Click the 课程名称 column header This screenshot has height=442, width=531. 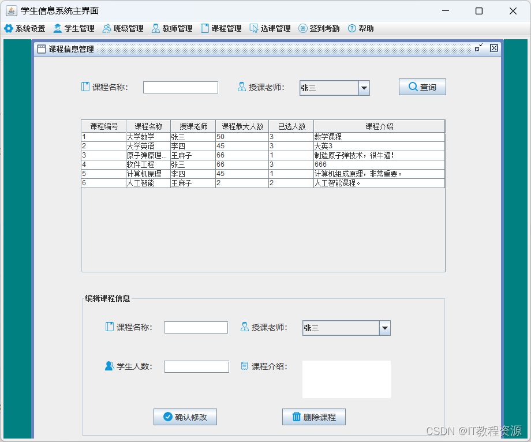pos(148,126)
